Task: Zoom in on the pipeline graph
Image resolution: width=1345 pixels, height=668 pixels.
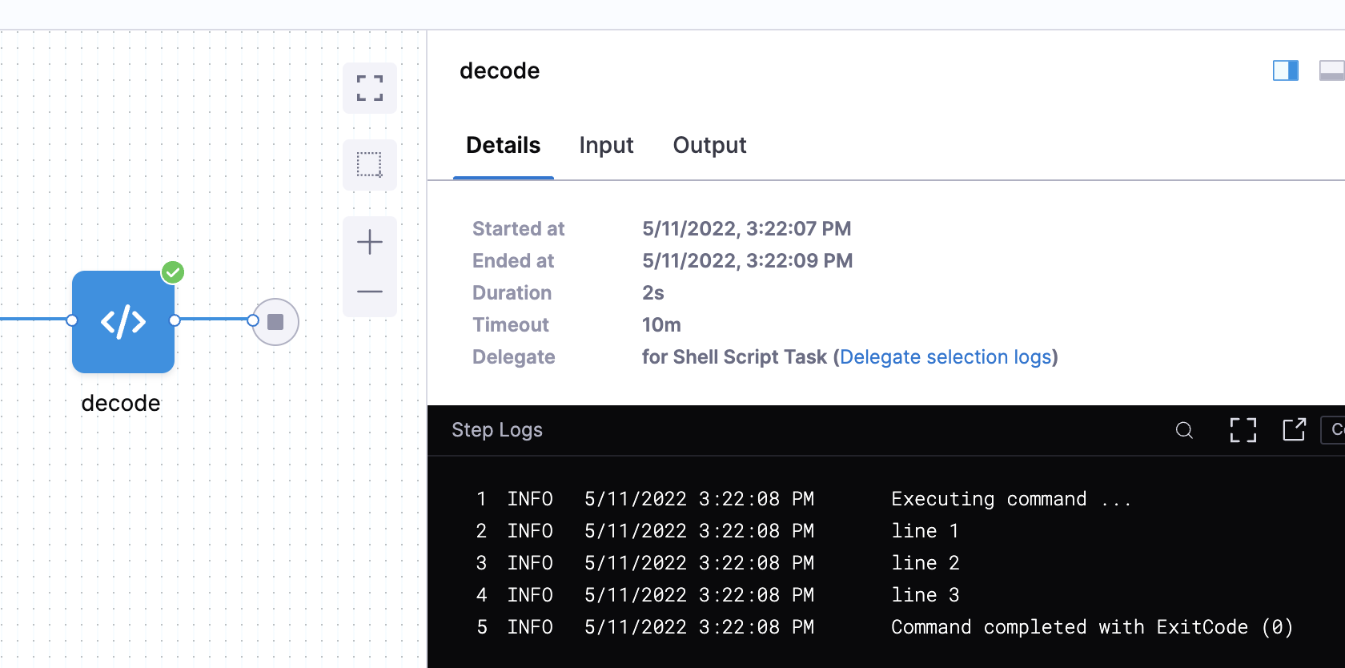Action: click(x=369, y=242)
